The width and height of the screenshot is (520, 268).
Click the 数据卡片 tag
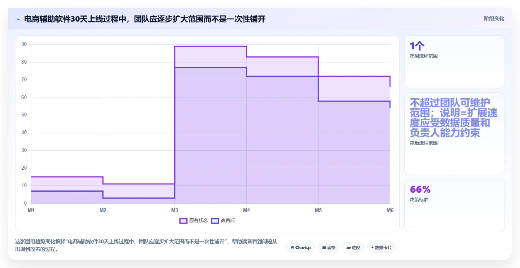(381, 248)
